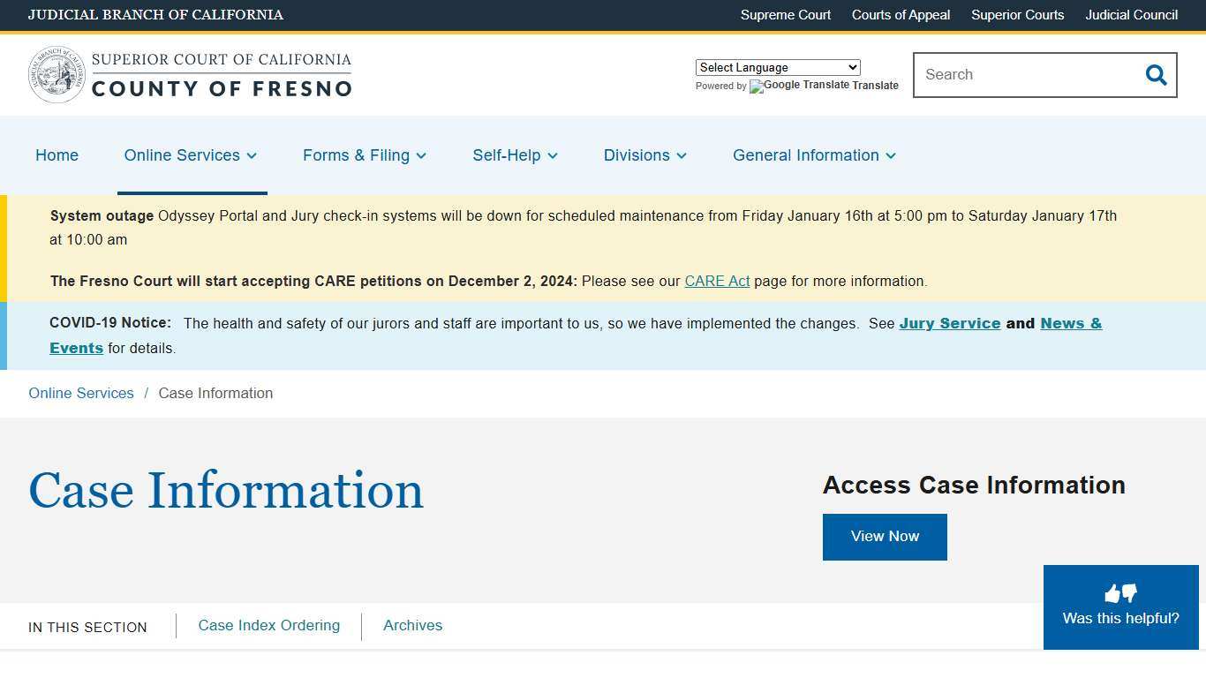Open the CARE Act page link
1206x678 pixels.
pos(717,281)
